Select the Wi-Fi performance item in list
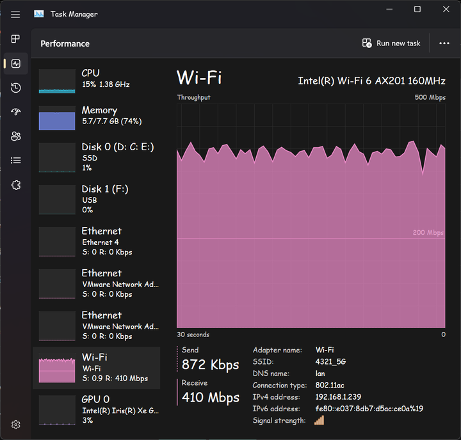This screenshot has width=461, height=440. pos(97,368)
